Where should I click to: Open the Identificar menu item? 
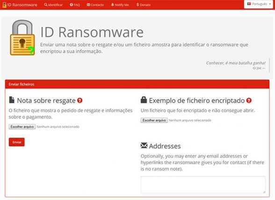(x=53, y=5)
